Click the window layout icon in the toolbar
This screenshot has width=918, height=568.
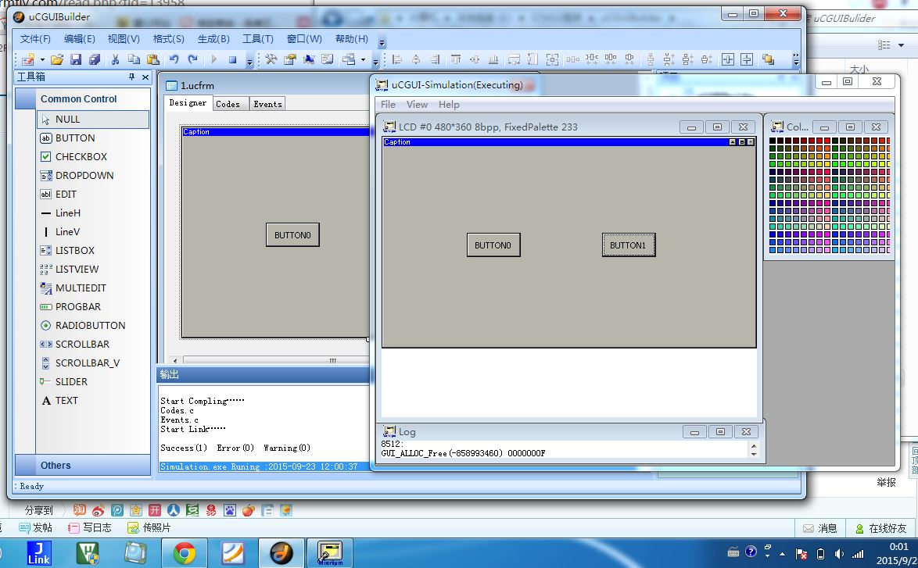[349, 59]
